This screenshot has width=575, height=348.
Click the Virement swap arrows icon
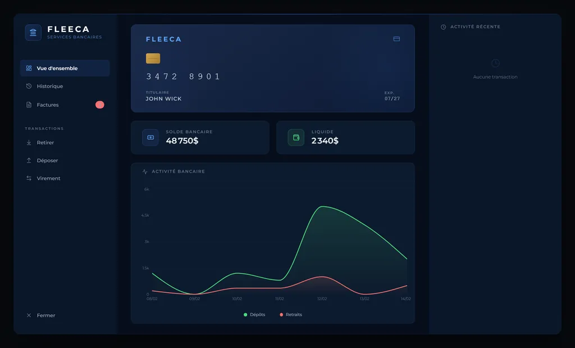tap(29, 178)
